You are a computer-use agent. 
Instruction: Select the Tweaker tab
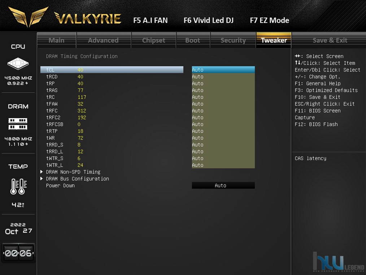(274, 40)
